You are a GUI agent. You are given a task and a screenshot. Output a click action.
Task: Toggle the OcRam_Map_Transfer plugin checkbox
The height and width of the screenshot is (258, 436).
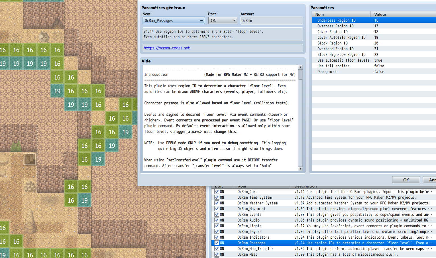pyautogui.click(x=217, y=249)
